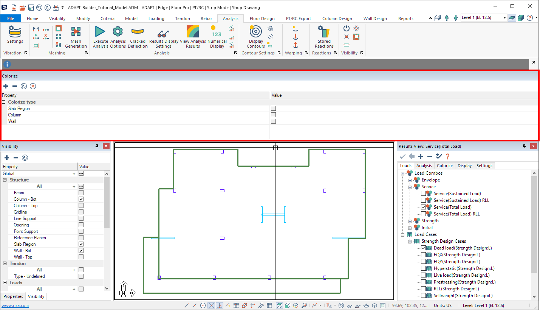Viewport: 540px width, 310px height.
Task: Click the Execute Analysis icon
Action: [x=100, y=32]
